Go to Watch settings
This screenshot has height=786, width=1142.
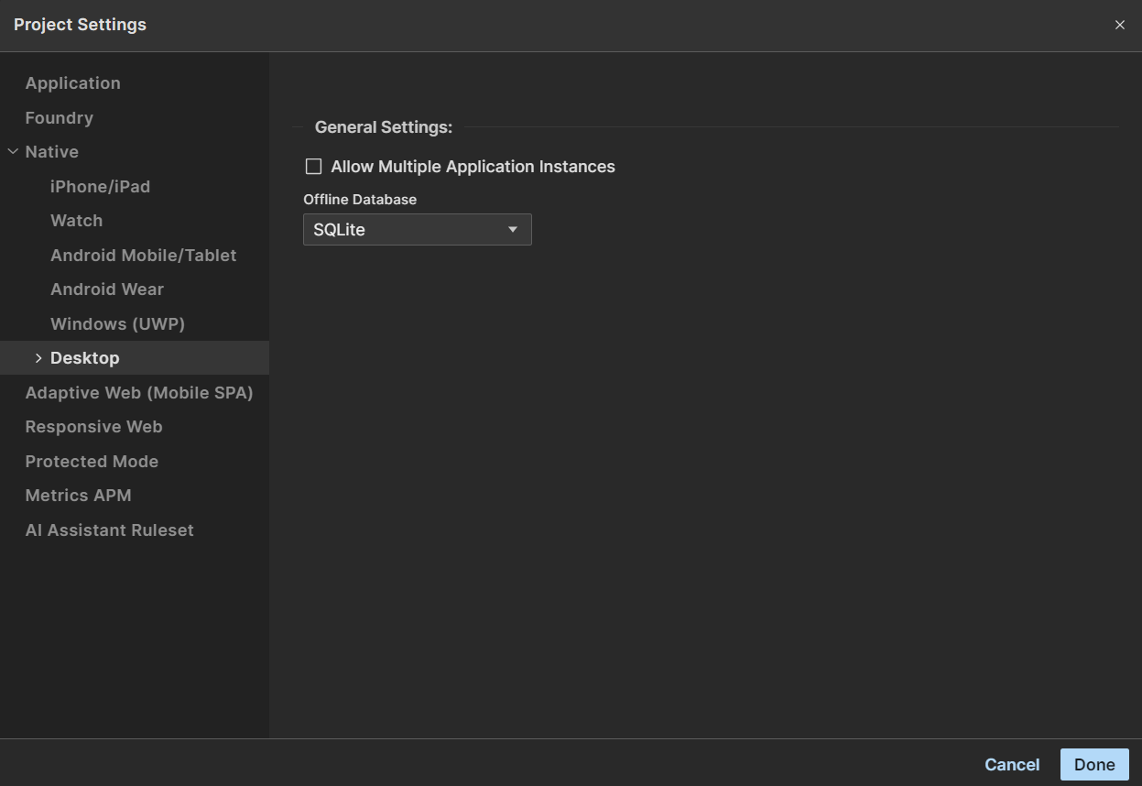pyautogui.click(x=76, y=221)
